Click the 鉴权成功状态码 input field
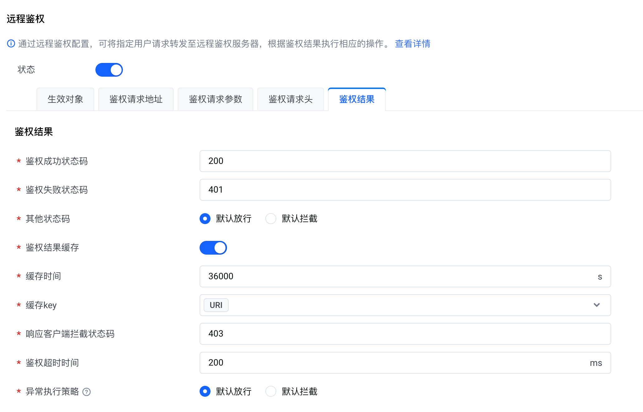Image resolution: width=643 pixels, height=412 pixels. click(x=405, y=161)
